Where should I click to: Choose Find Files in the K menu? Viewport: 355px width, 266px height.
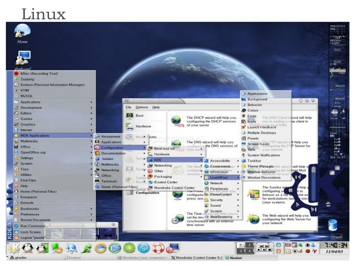pos(54,180)
